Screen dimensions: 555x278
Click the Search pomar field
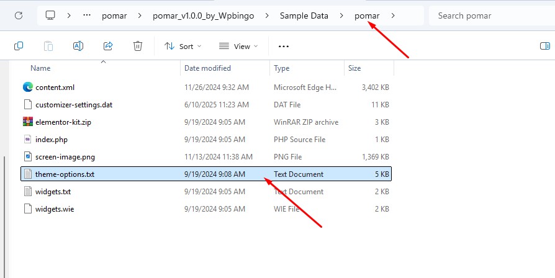point(492,16)
